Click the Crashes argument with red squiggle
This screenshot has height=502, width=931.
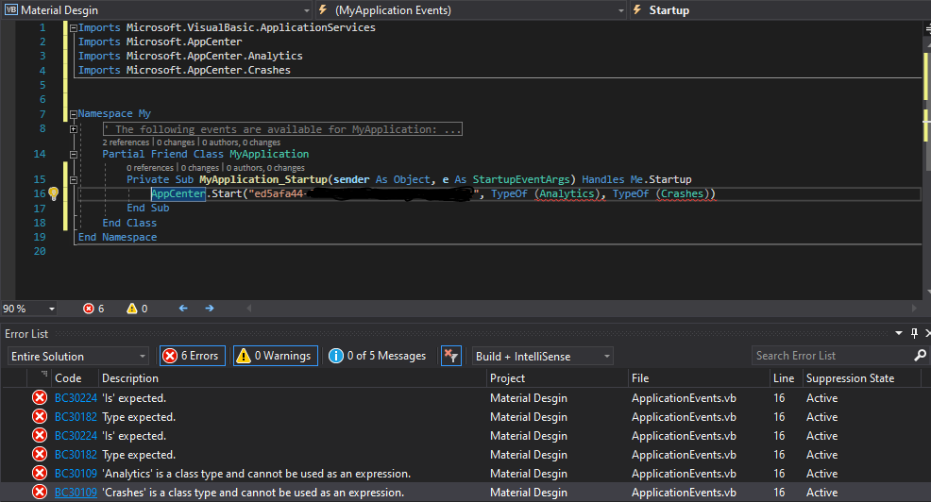click(x=683, y=193)
